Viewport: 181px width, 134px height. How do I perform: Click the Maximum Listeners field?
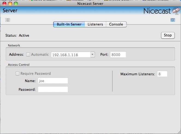click(162, 74)
